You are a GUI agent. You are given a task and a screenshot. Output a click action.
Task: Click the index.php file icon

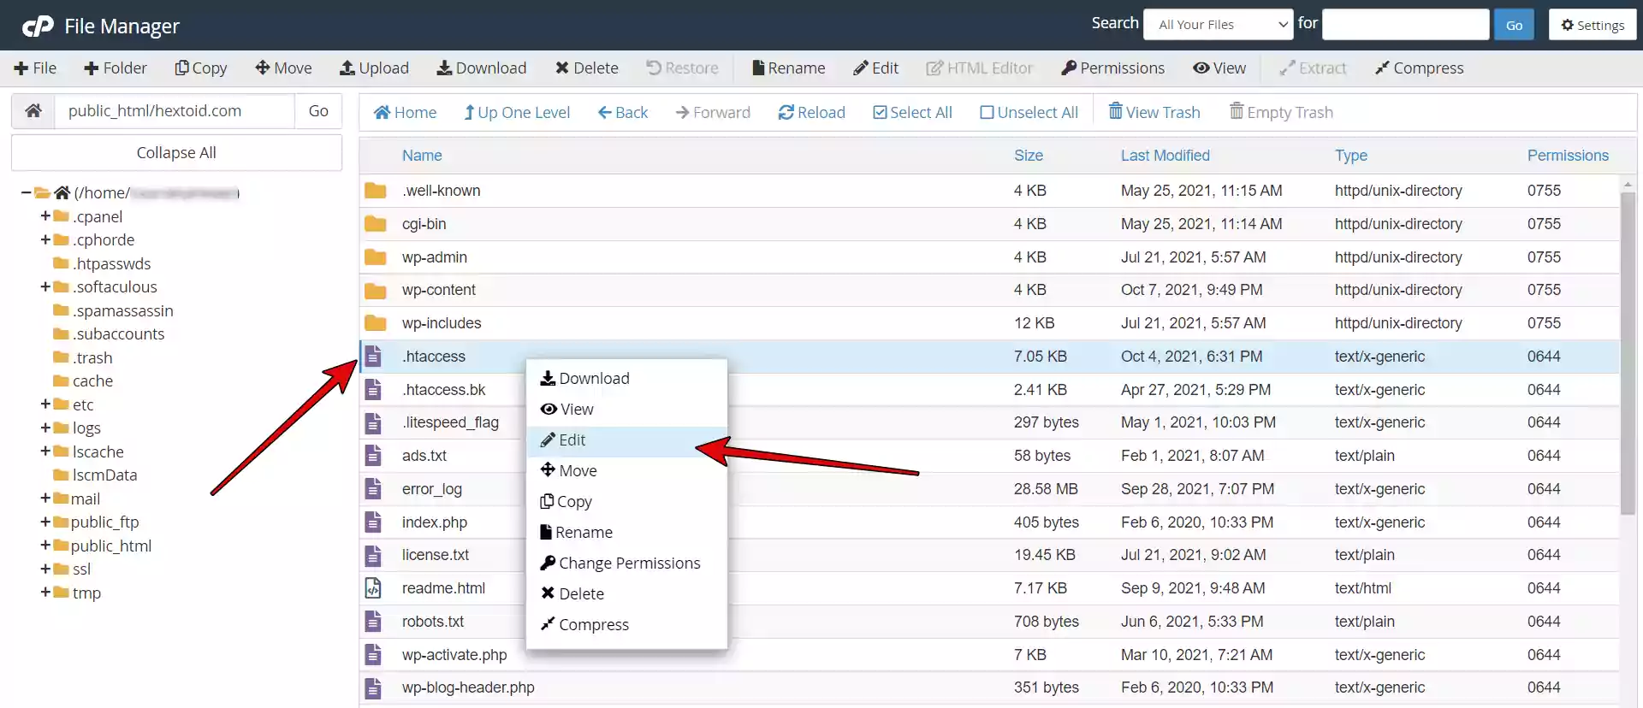point(373,522)
